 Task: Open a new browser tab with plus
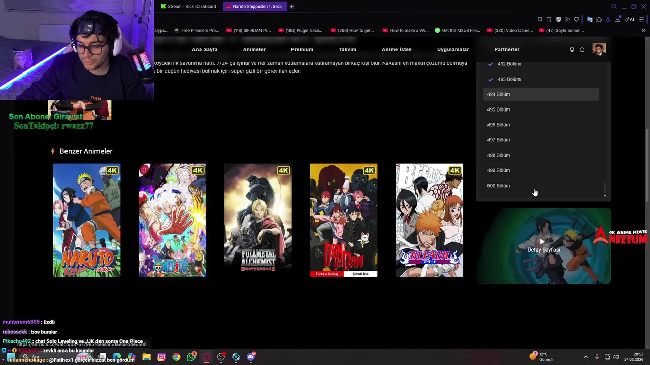[x=291, y=6]
